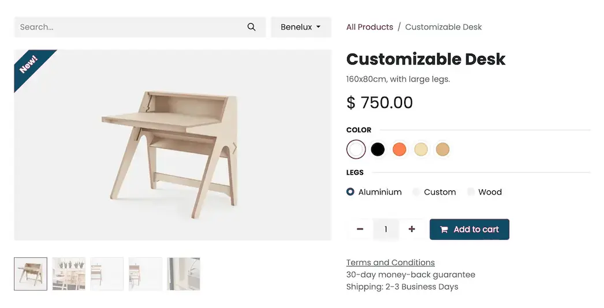
Task: Decrease quantity with the minus icon
Action: (x=360, y=229)
